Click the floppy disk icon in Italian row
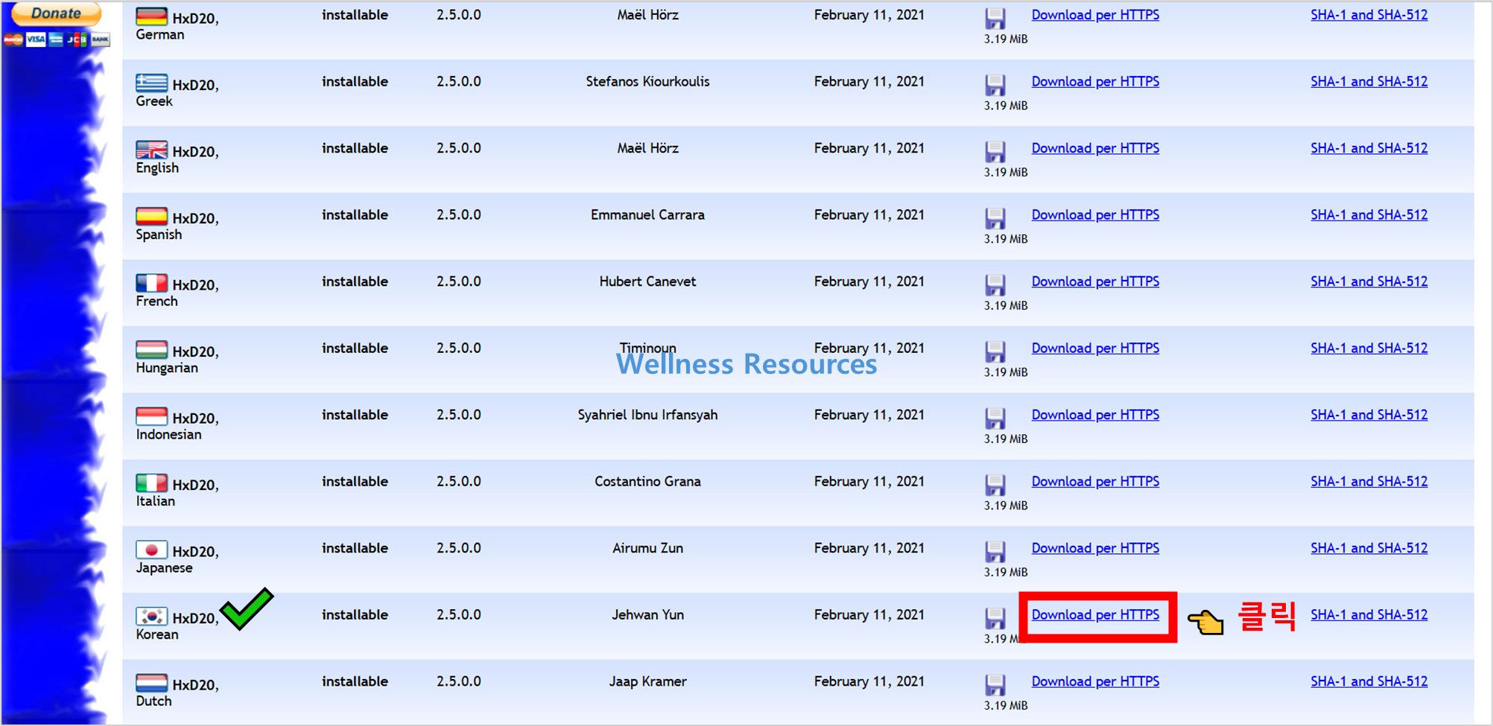The image size is (1493, 726). pyautogui.click(x=995, y=485)
